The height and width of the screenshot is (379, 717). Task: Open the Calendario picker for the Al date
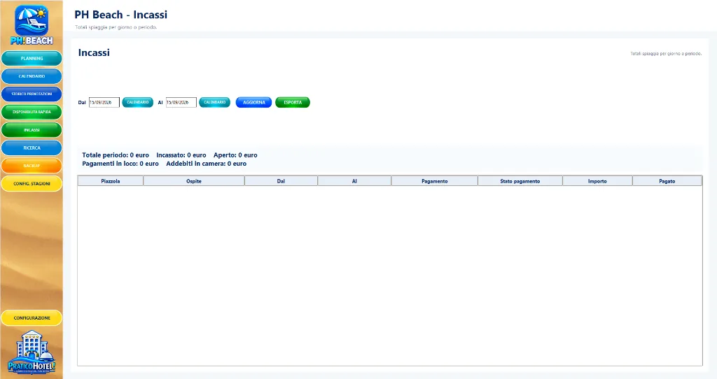[x=214, y=102]
